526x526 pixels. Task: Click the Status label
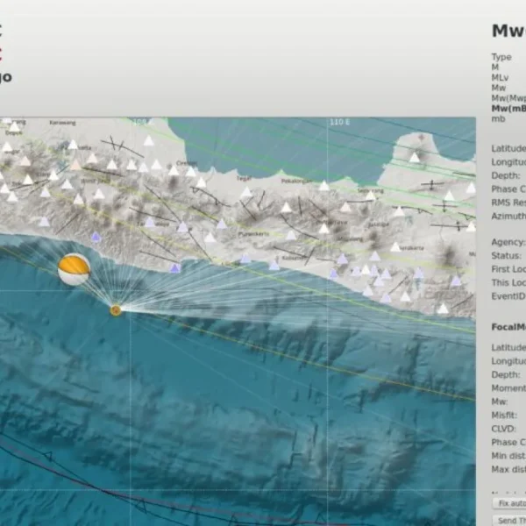pos(506,256)
